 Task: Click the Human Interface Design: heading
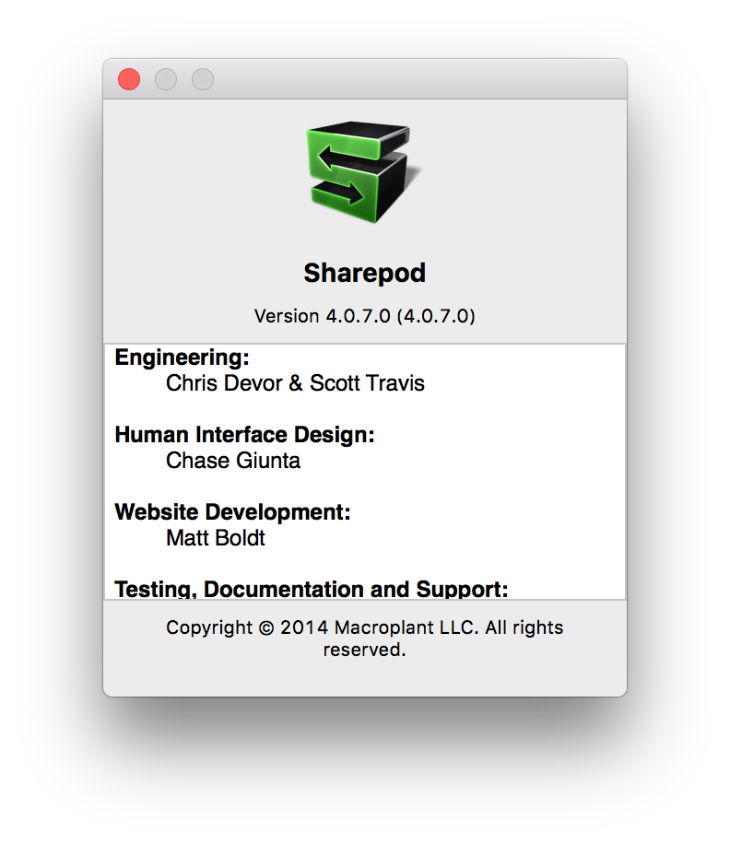click(x=244, y=435)
